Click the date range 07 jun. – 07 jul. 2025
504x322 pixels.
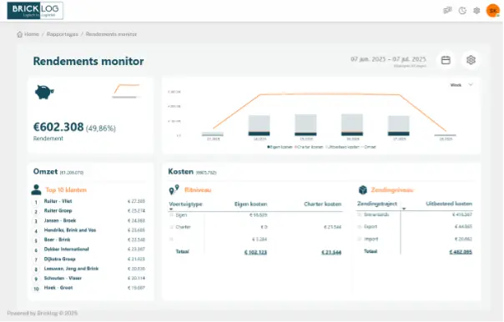(x=388, y=59)
